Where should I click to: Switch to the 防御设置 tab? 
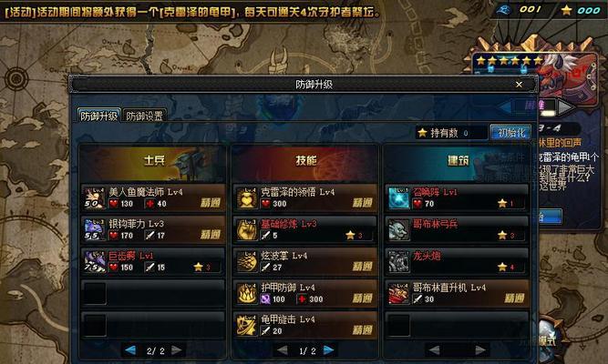point(144,116)
